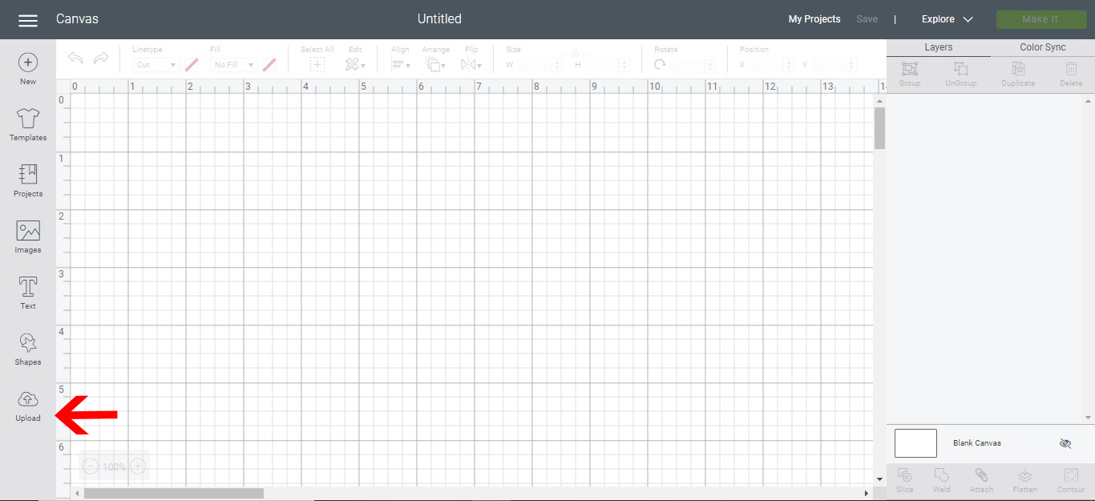Open the Upload panel
Image resolution: width=1095 pixels, height=501 pixels.
[28, 406]
